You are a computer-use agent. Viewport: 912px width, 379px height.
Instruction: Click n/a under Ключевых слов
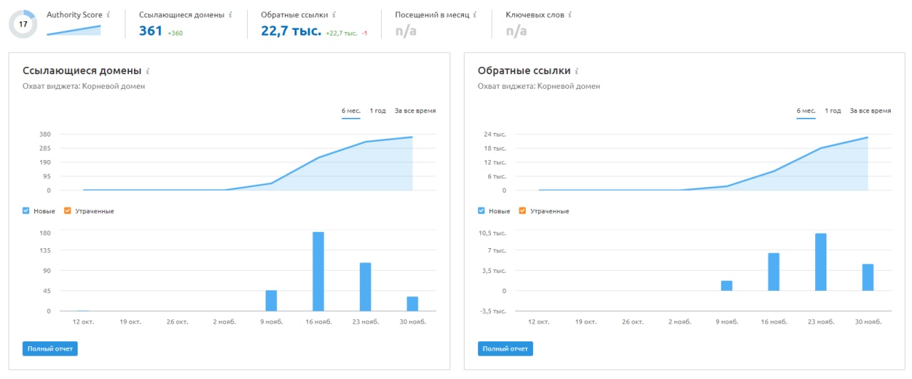[x=517, y=31]
